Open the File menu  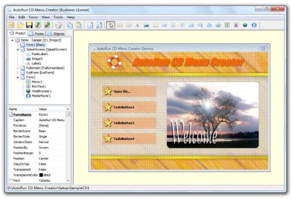coord(11,17)
